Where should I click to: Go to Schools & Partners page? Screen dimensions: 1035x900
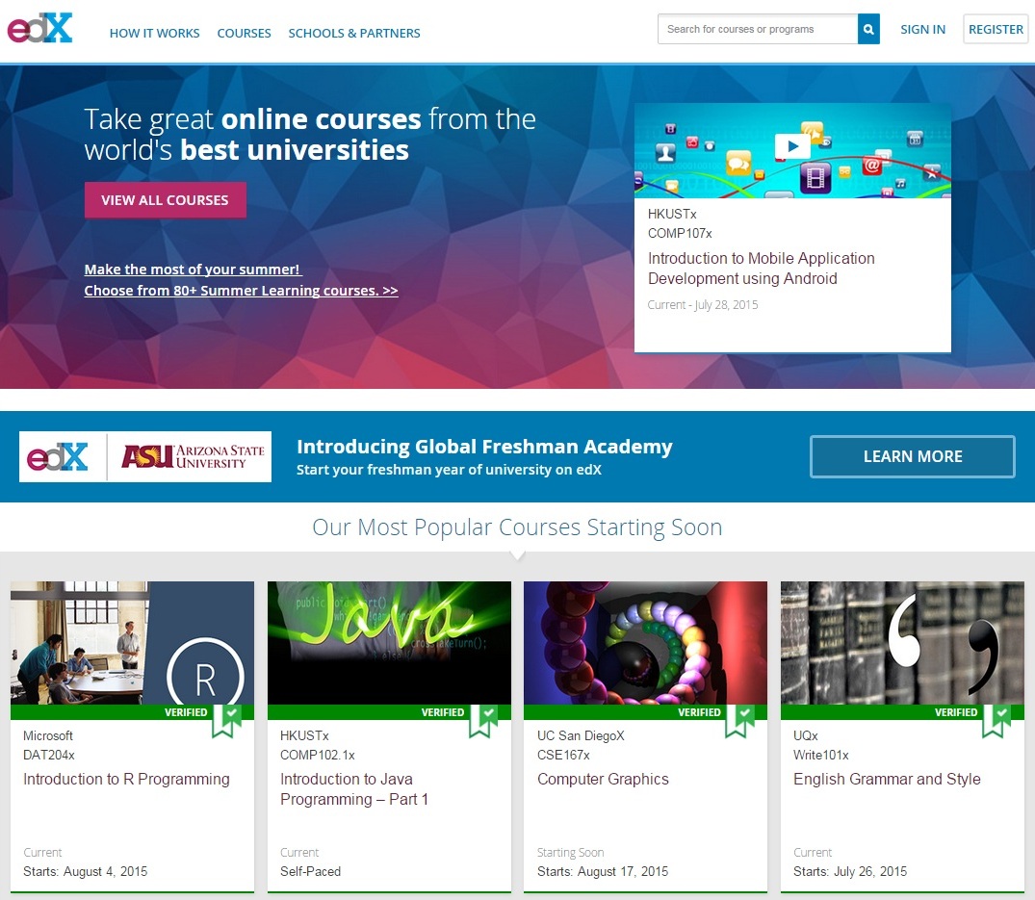354,33
